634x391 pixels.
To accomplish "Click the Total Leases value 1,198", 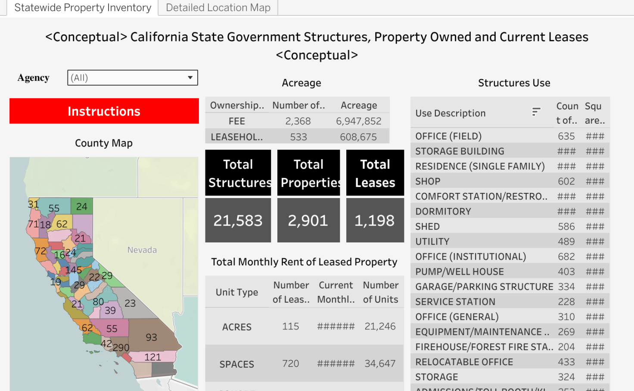I will (x=375, y=220).
